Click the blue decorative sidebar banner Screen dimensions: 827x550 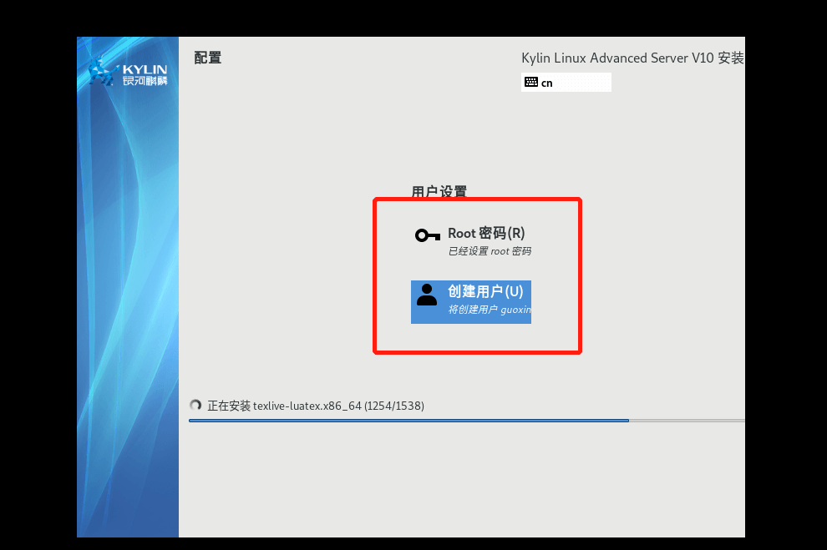(128, 334)
